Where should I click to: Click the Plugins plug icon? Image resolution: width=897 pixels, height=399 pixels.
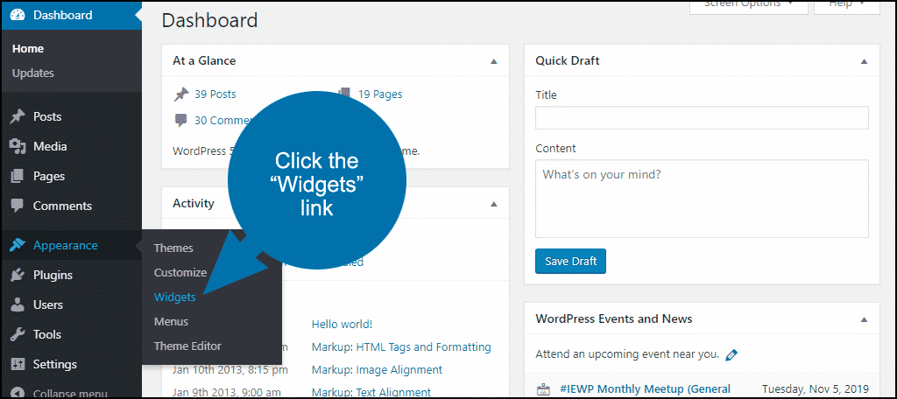point(18,275)
